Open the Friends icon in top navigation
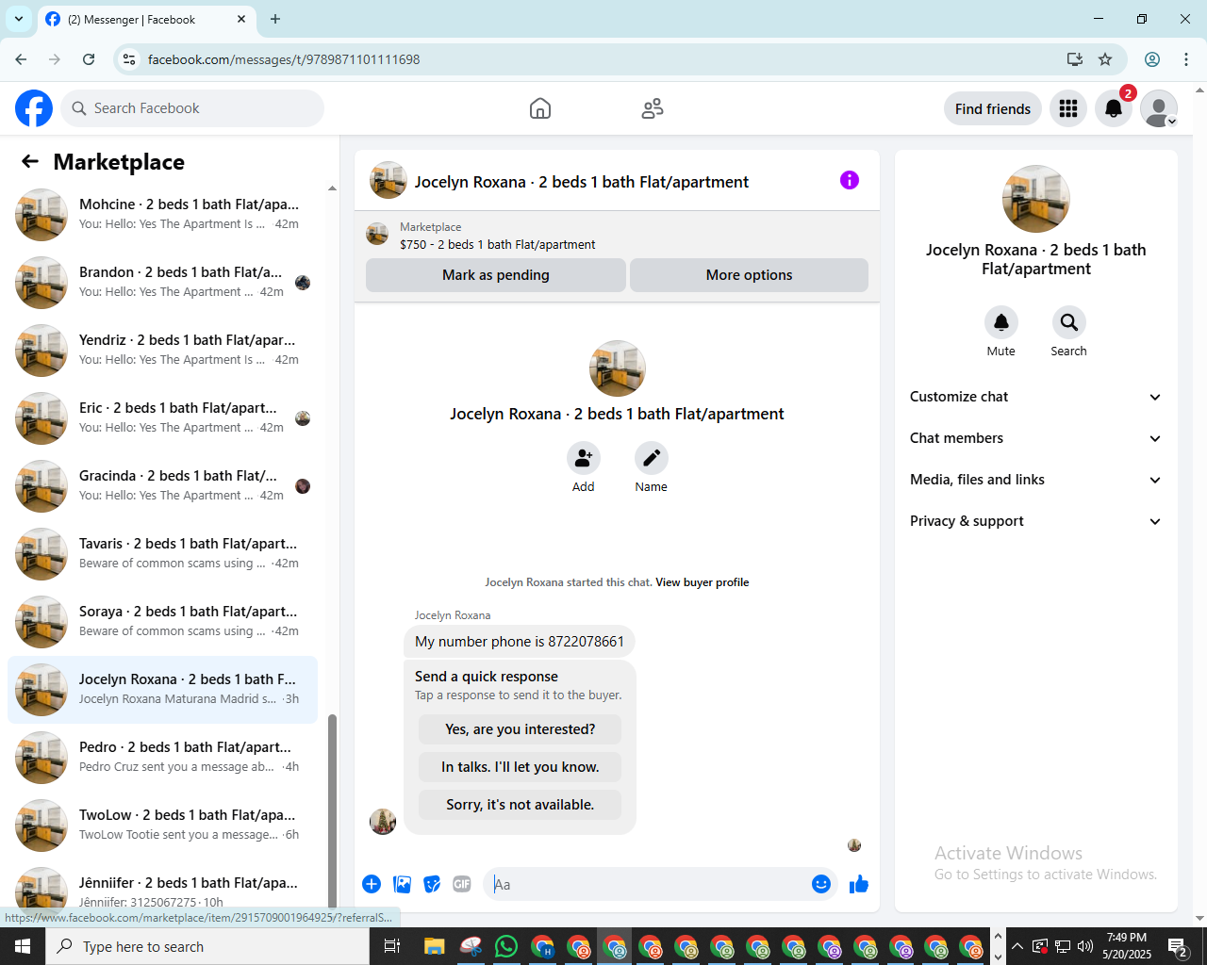The width and height of the screenshot is (1207, 965). 653,108
